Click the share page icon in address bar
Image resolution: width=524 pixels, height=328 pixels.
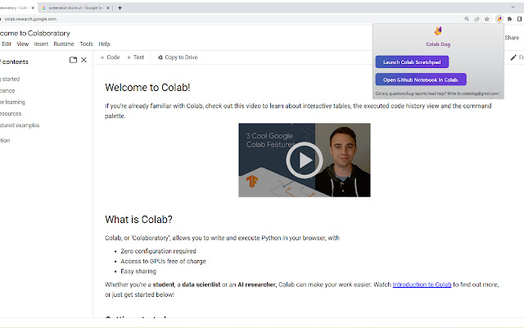(x=477, y=19)
